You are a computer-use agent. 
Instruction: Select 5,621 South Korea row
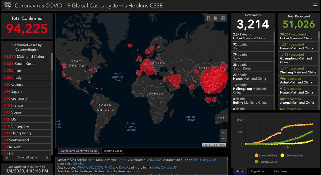coord(26,64)
